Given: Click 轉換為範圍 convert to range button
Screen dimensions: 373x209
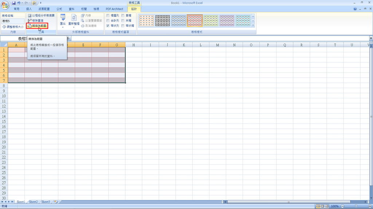Looking at the screenshot, I should [x=37, y=26].
